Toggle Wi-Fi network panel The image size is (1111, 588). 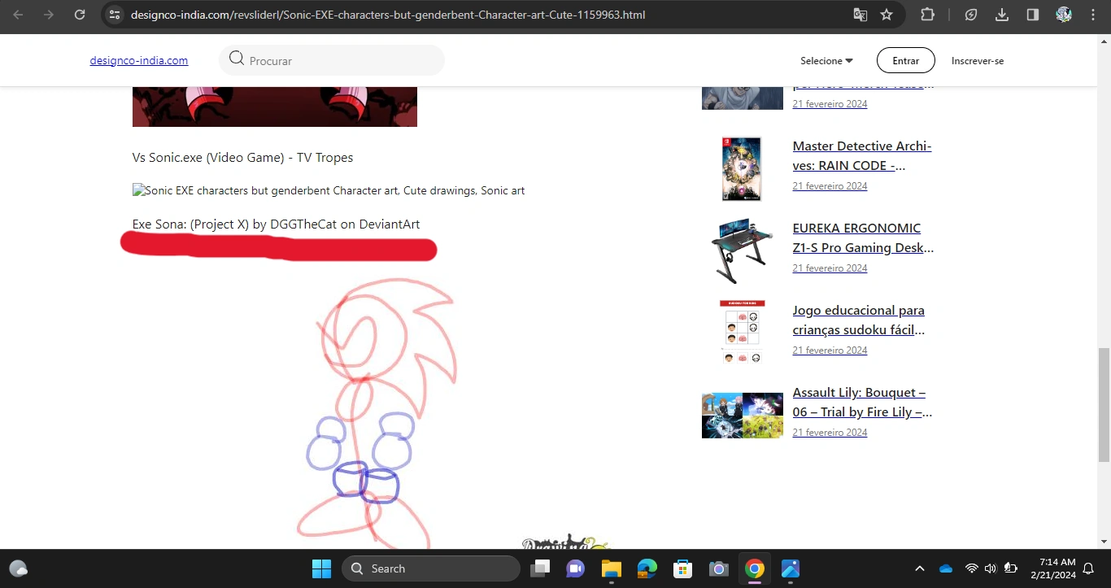971,568
